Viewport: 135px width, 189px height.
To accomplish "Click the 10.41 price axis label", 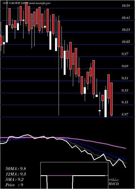I will click(126, 18).
